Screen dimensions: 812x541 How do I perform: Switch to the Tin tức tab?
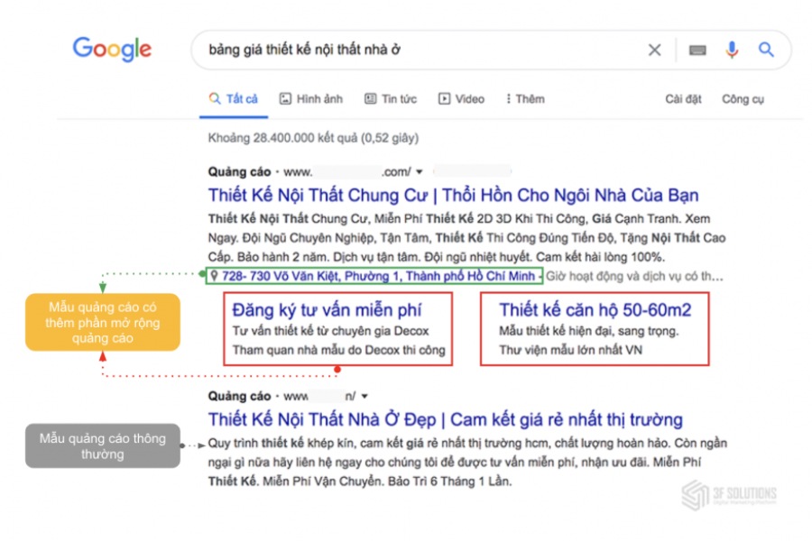[x=391, y=99]
